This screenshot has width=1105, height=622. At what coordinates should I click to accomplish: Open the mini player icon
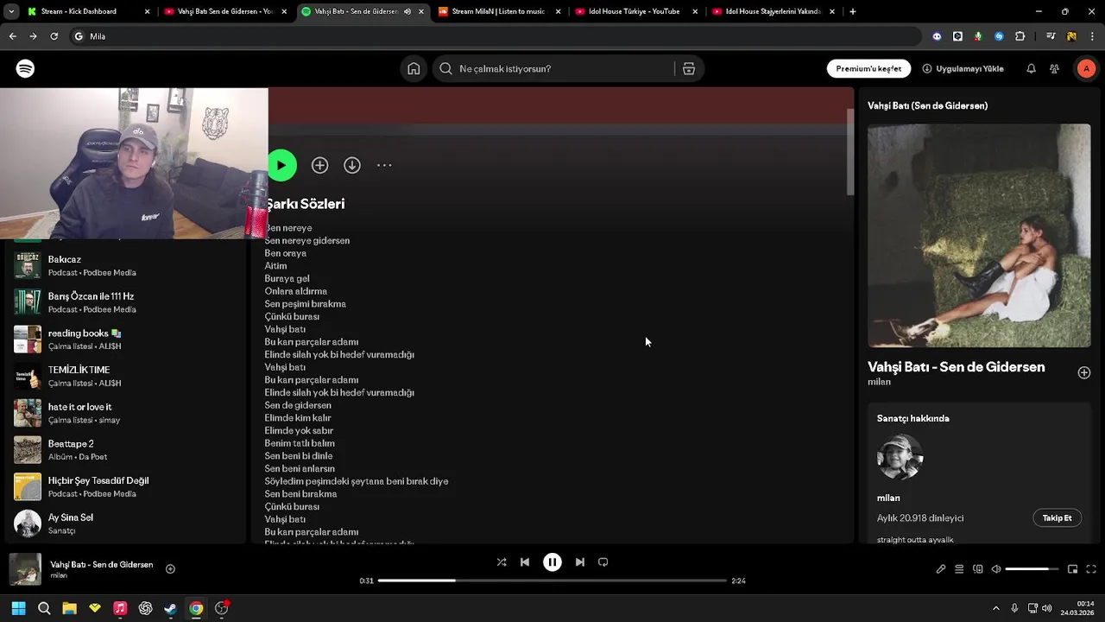1072,569
